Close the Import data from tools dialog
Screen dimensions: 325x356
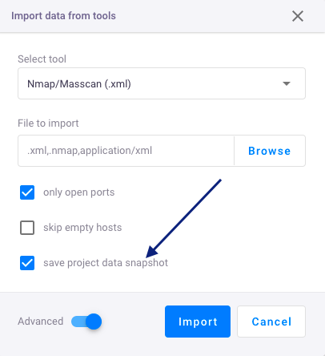coord(298,16)
